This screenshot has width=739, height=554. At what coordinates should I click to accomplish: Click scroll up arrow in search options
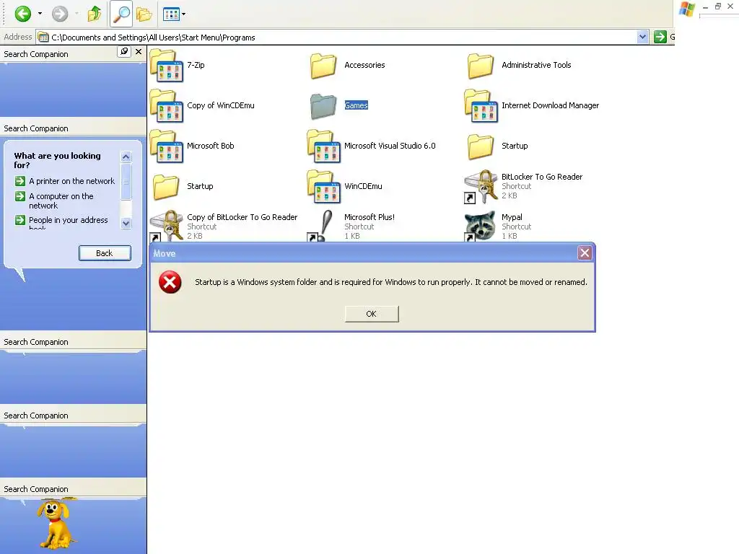pyautogui.click(x=126, y=157)
